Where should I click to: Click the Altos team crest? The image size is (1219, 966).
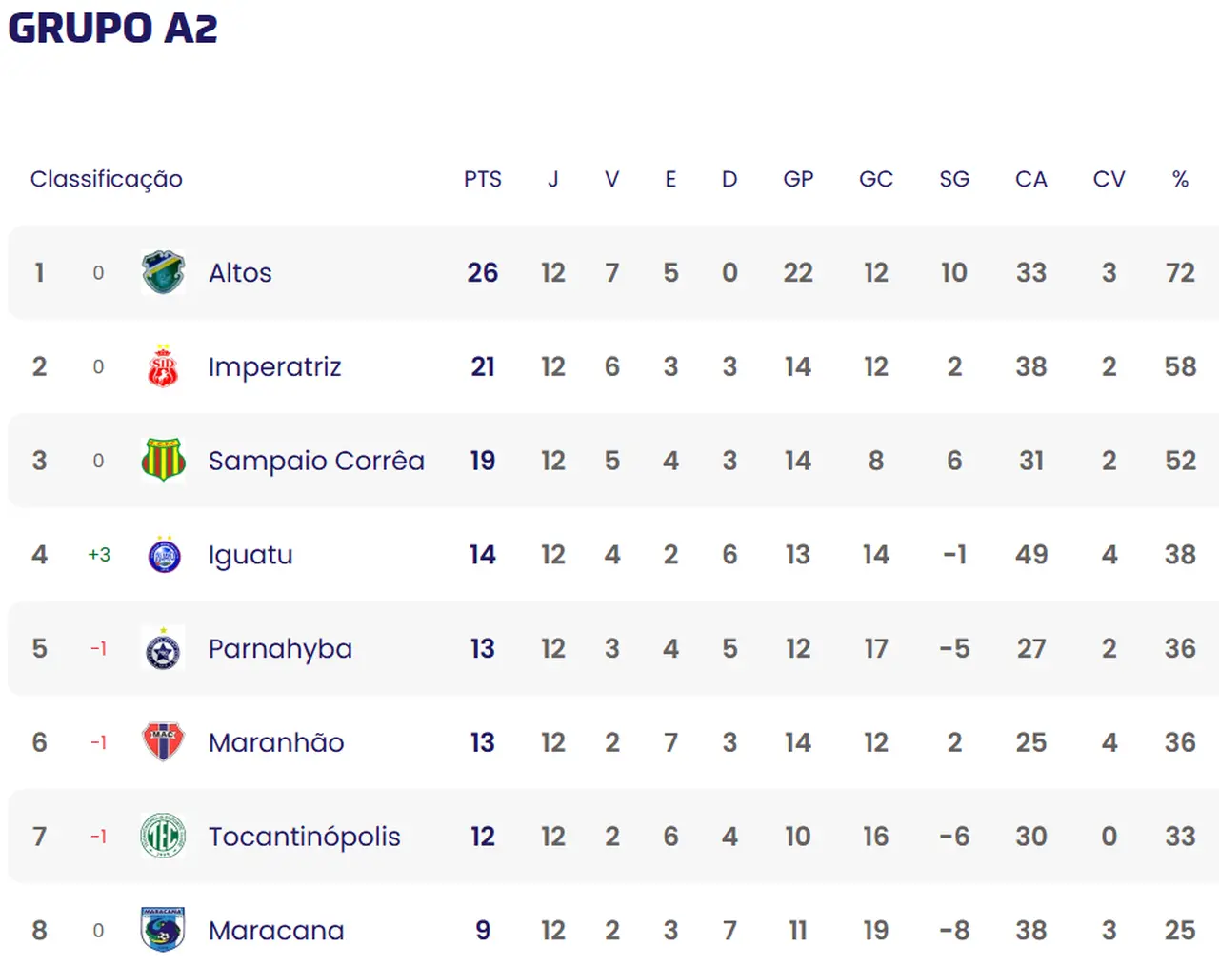[x=163, y=272]
